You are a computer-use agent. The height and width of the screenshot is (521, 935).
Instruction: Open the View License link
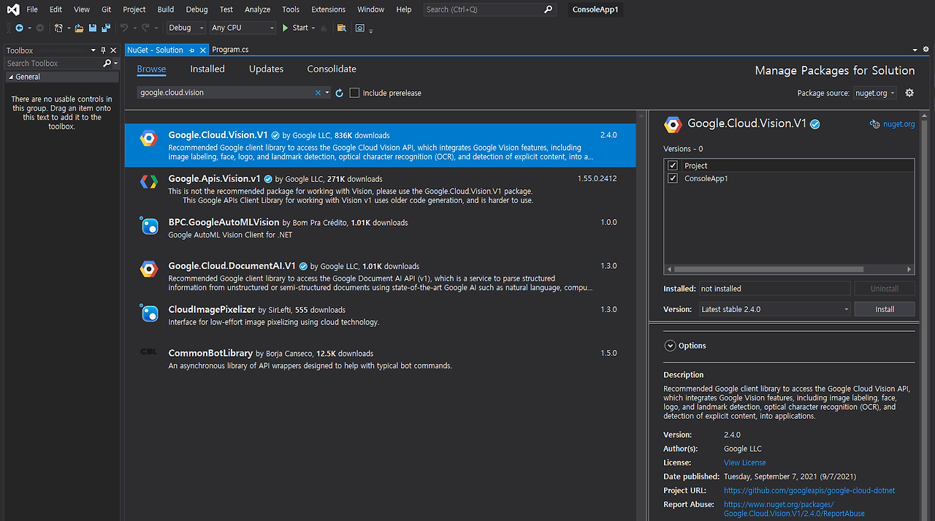(745, 463)
